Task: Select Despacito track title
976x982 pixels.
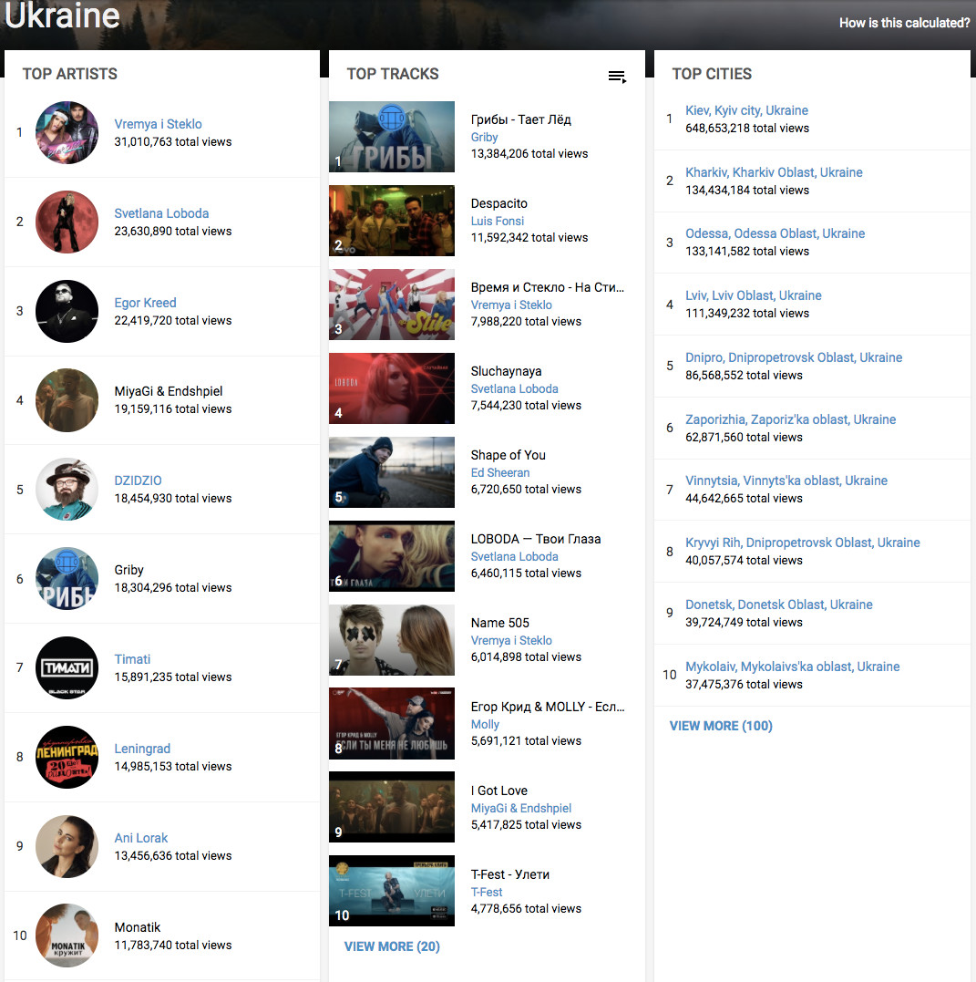Action: click(x=499, y=203)
